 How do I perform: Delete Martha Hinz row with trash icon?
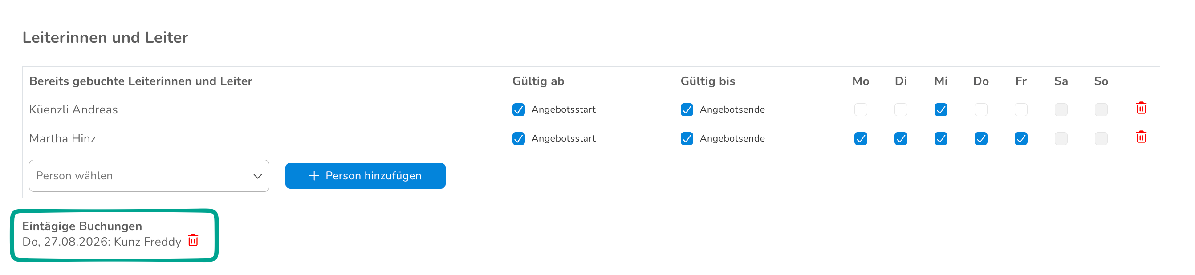[x=1141, y=137]
